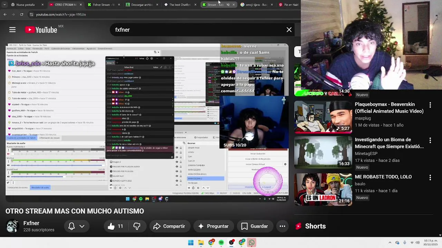Viewport: 442px width, 248px height.
Task: Go to the YouTube home logo
Action: coord(41,30)
